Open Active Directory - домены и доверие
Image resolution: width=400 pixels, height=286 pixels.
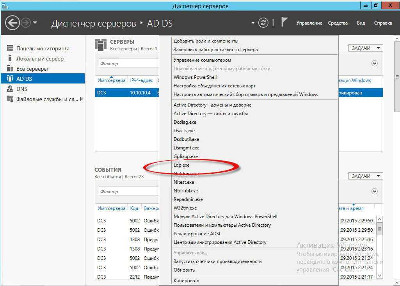click(x=213, y=105)
